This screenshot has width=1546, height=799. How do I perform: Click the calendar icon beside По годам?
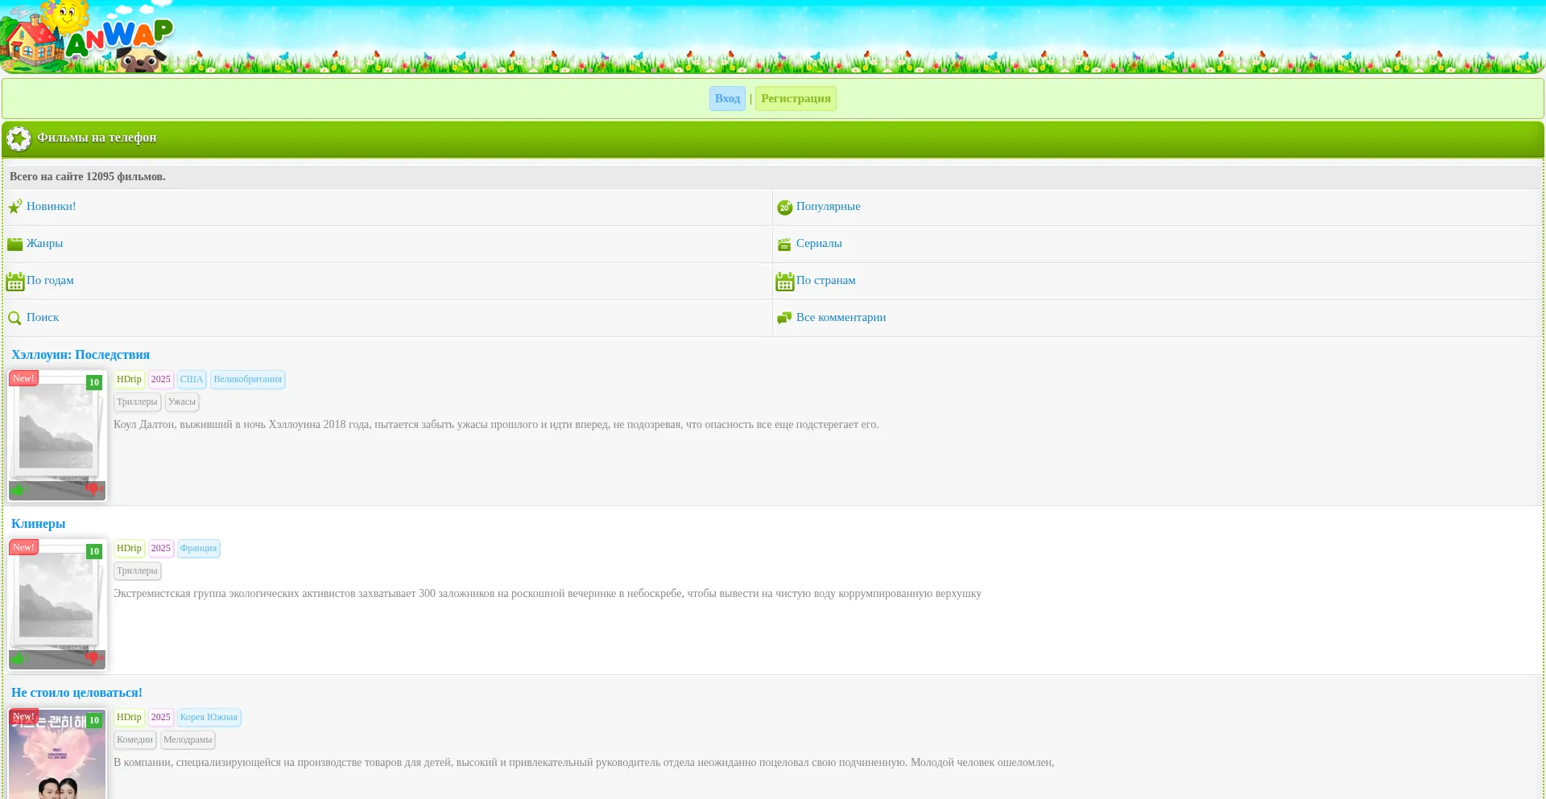coord(15,282)
